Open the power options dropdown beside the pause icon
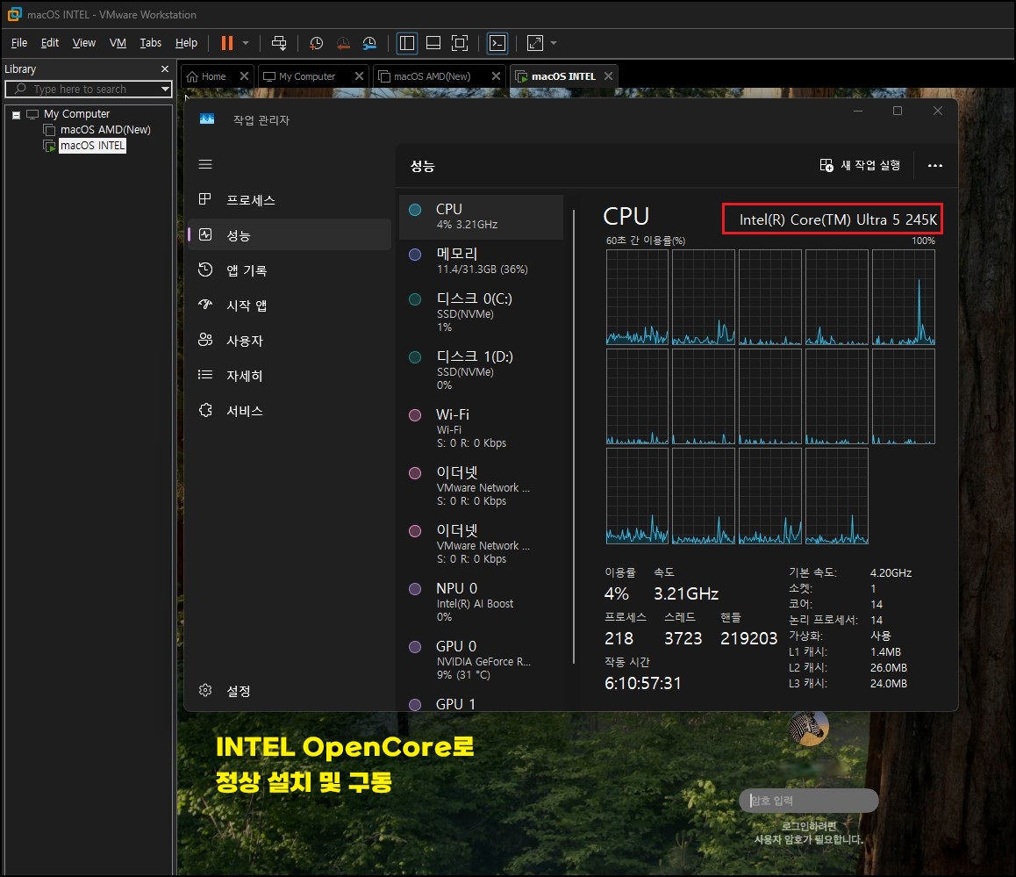Screen dimensions: 1016x877 [x=246, y=43]
